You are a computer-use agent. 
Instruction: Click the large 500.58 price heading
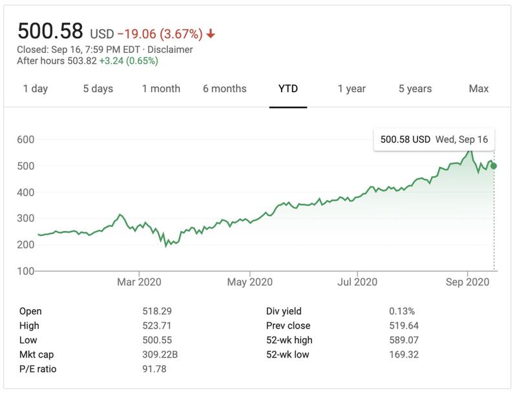[50, 32]
